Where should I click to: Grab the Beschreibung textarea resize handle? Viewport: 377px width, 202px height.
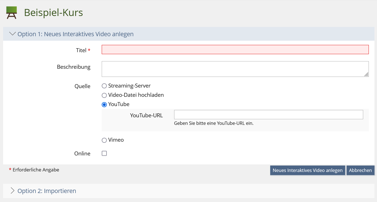pyautogui.click(x=366, y=74)
